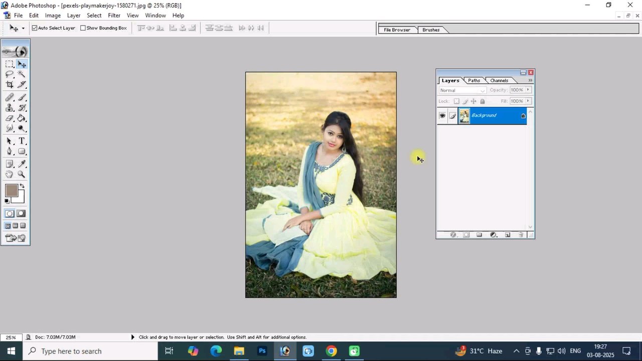Open the Normal blend mode dropdown
This screenshot has width=642, height=361.
click(x=462, y=90)
